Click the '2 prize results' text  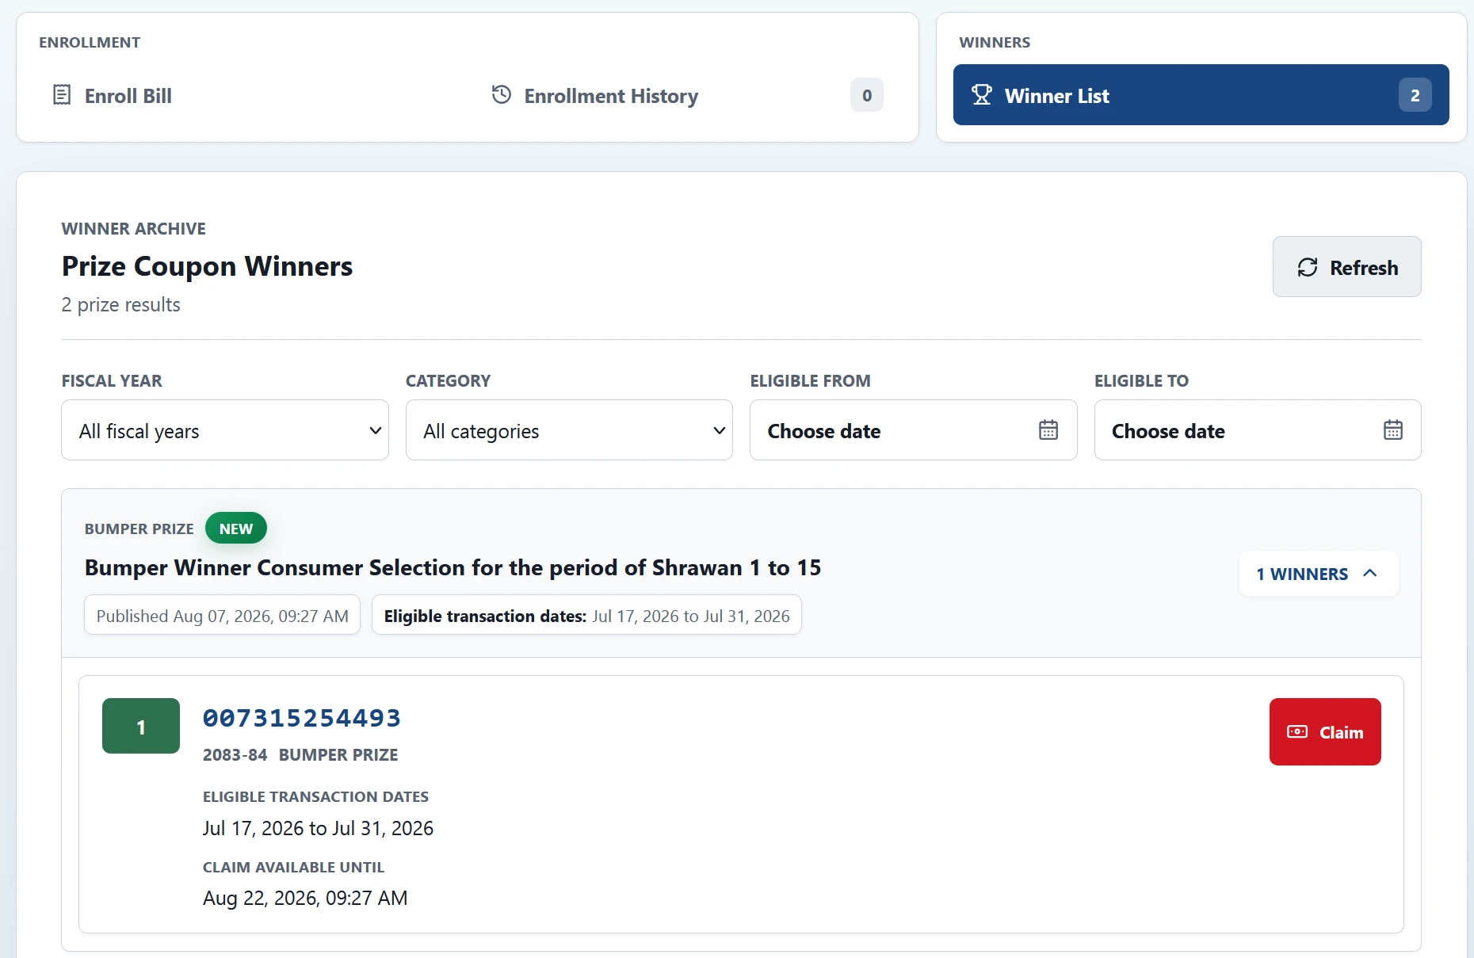pyautogui.click(x=121, y=304)
